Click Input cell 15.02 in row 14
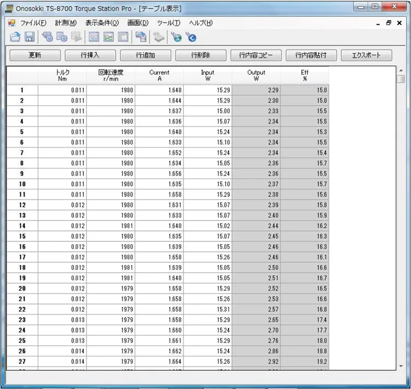This screenshot has height=389, width=411. point(208,225)
